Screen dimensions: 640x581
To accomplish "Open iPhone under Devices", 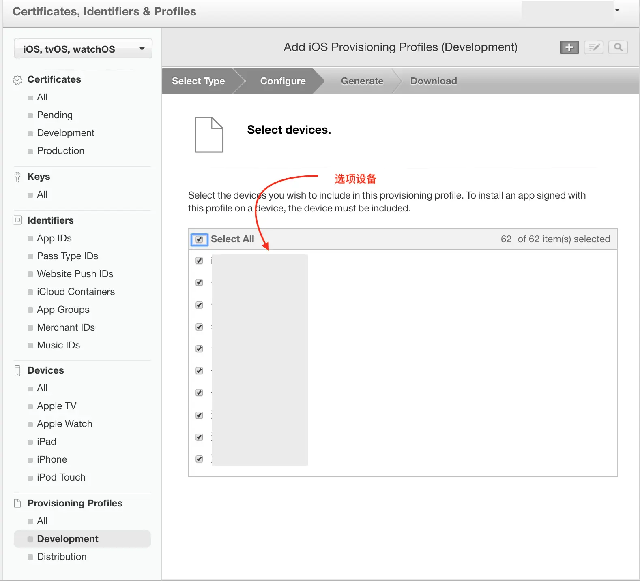I will [x=52, y=459].
